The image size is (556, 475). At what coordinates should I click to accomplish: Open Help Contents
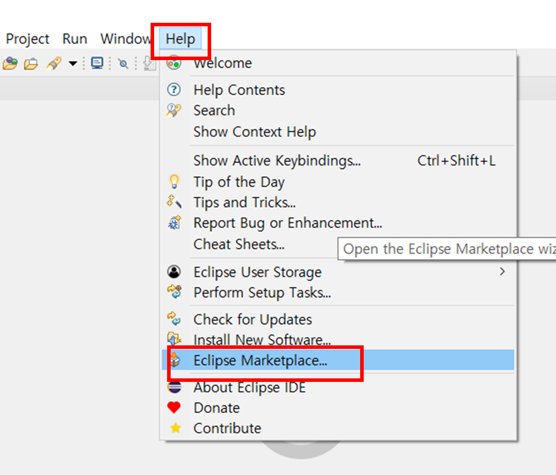(337, 90)
